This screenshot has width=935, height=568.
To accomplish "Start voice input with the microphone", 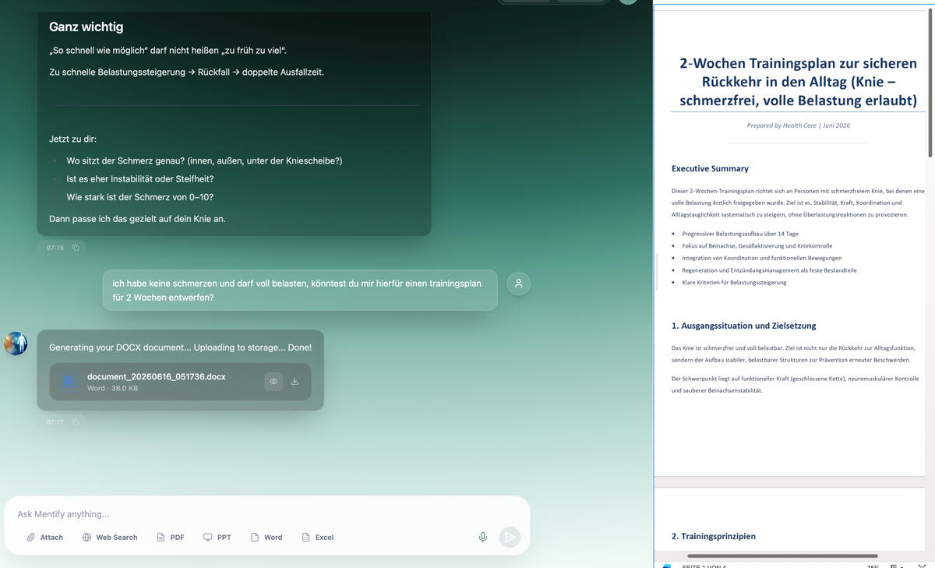I will point(483,537).
